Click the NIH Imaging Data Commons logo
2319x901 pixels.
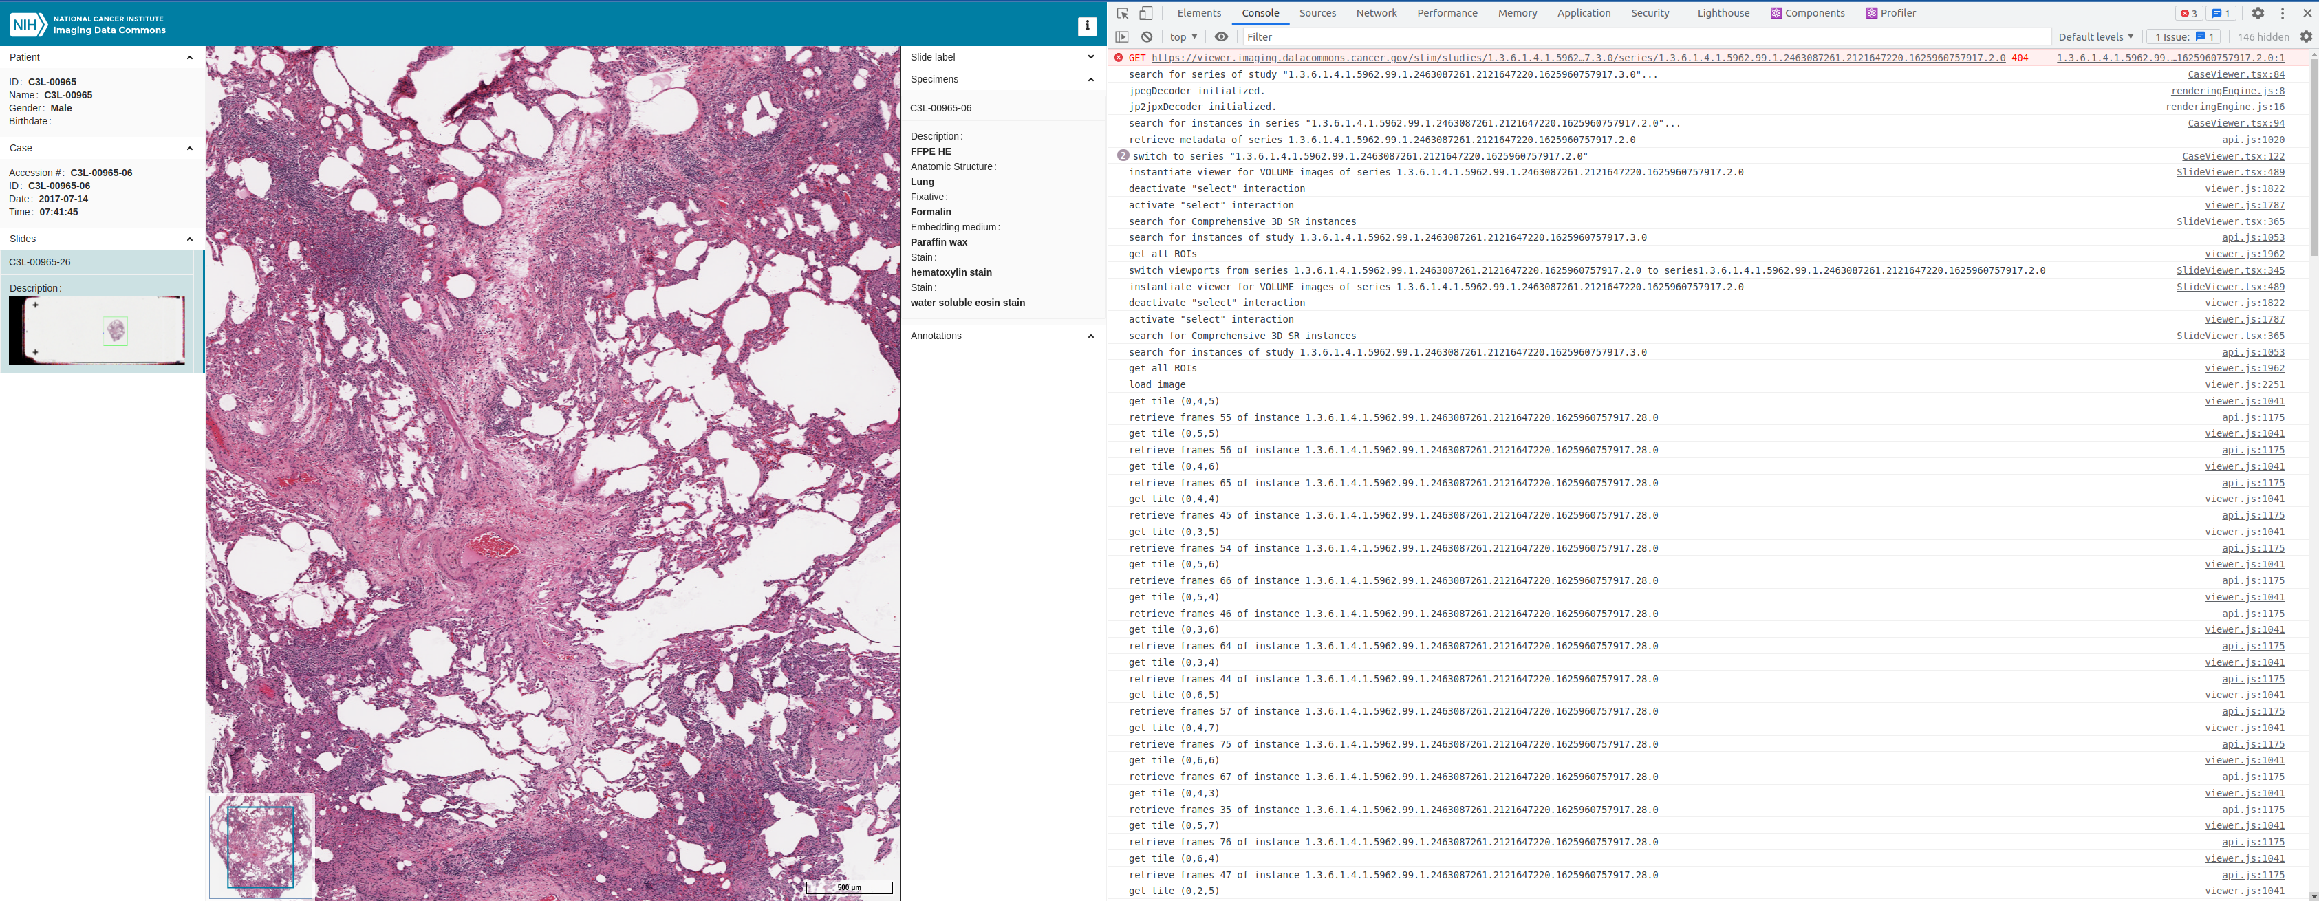click(x=87, y=24)
